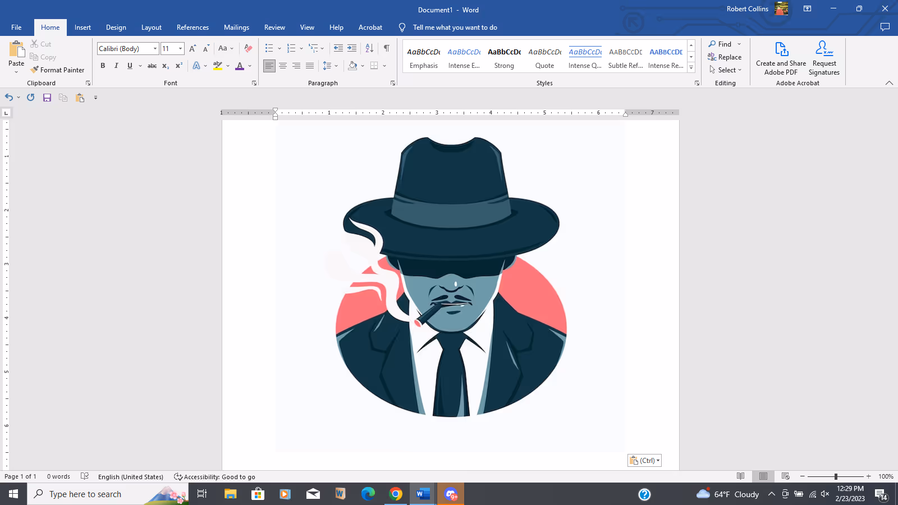The image size is (898, 505).
Task: Switch to the Layout ribbon tab
Action: pos(151,27)
